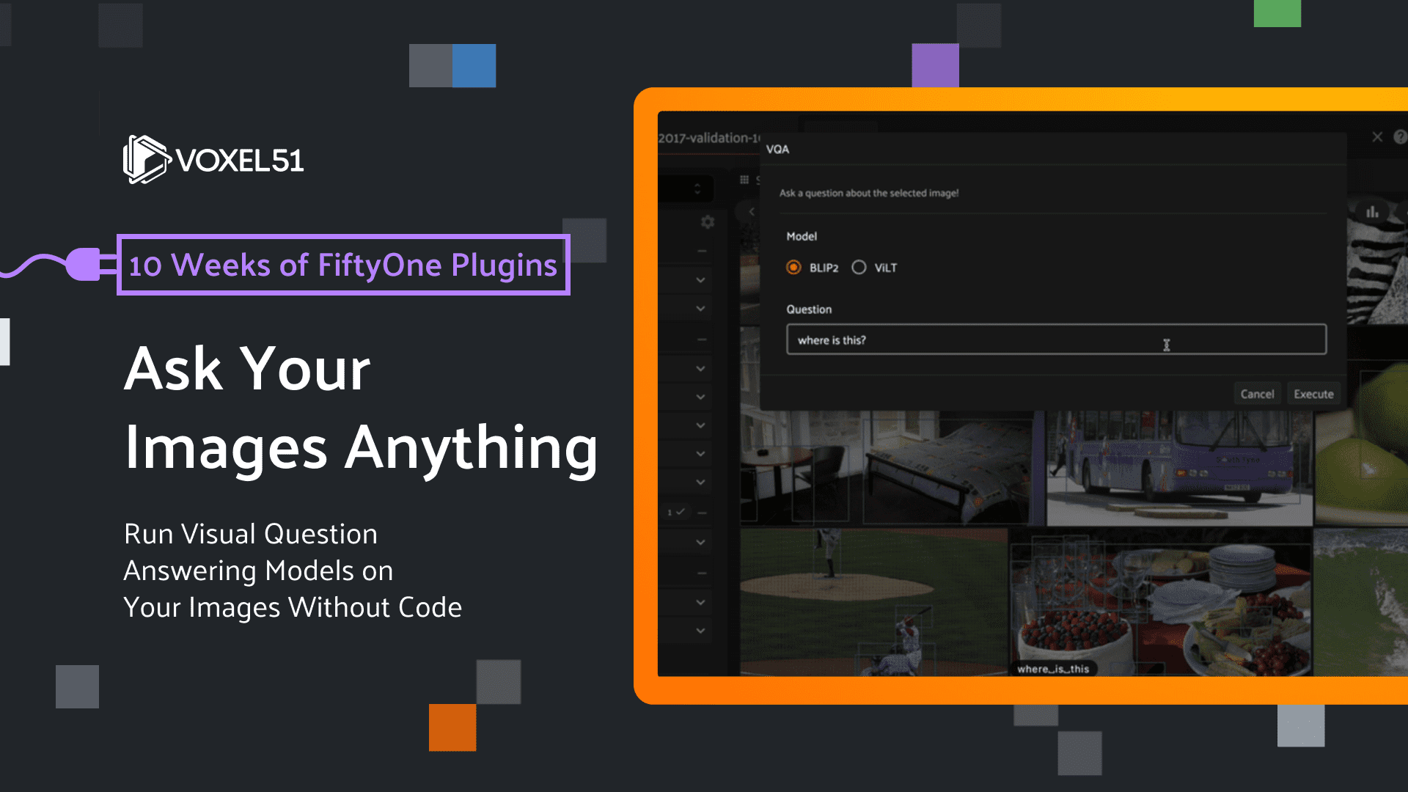This screenshot has height=792, width=1408.
Task: Click the purple plug icon
Action: (x=82, y=264)
